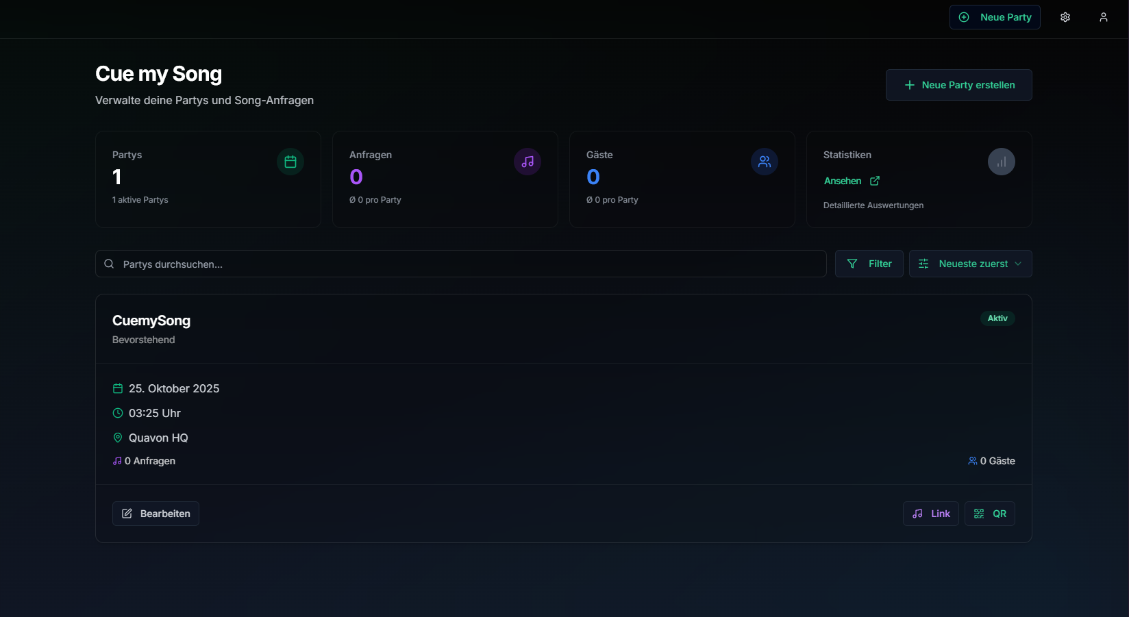This screenshot has width=1129, height=617.
Task: Click the QR code icon on the party card
Action: tap(978, 513)
